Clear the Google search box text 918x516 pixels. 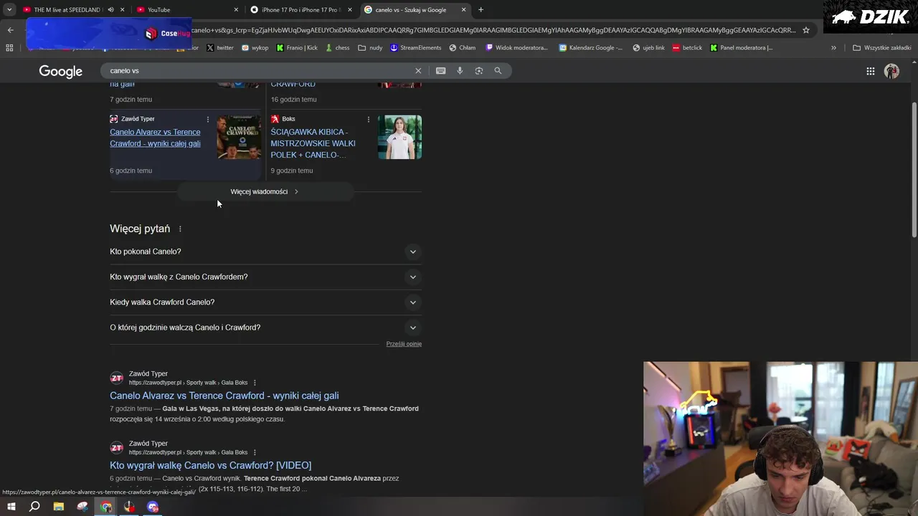pyautogui.click(x=418, y=71)
